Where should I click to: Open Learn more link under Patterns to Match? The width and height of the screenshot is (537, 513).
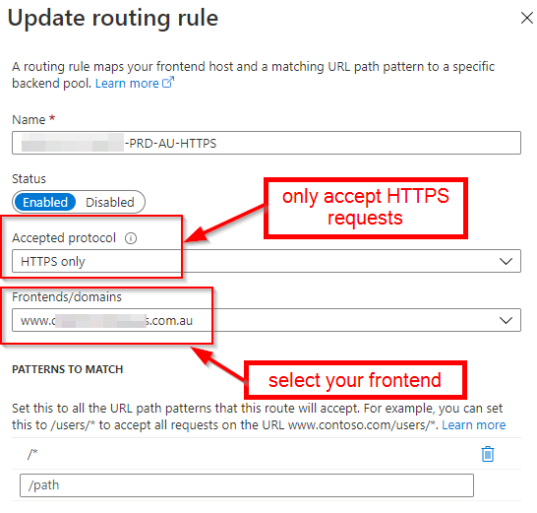coord(474,424)
